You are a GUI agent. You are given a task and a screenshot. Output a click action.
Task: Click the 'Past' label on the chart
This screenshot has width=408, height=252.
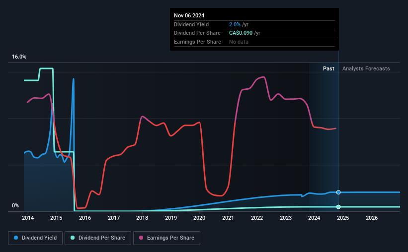point(328,68)
